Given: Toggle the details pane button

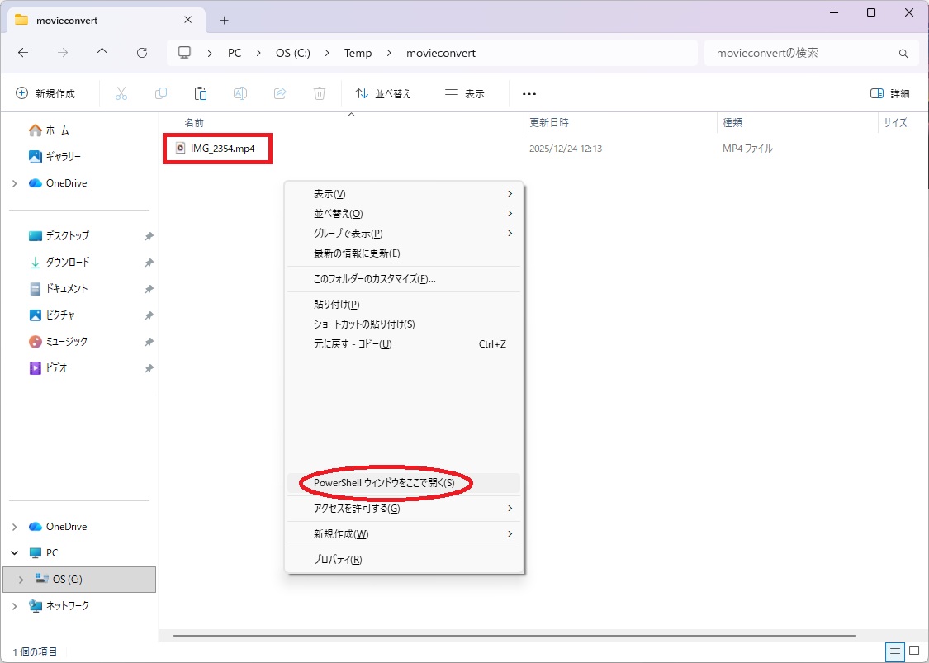Looking at the screenshot, I should tap(889, 93).
